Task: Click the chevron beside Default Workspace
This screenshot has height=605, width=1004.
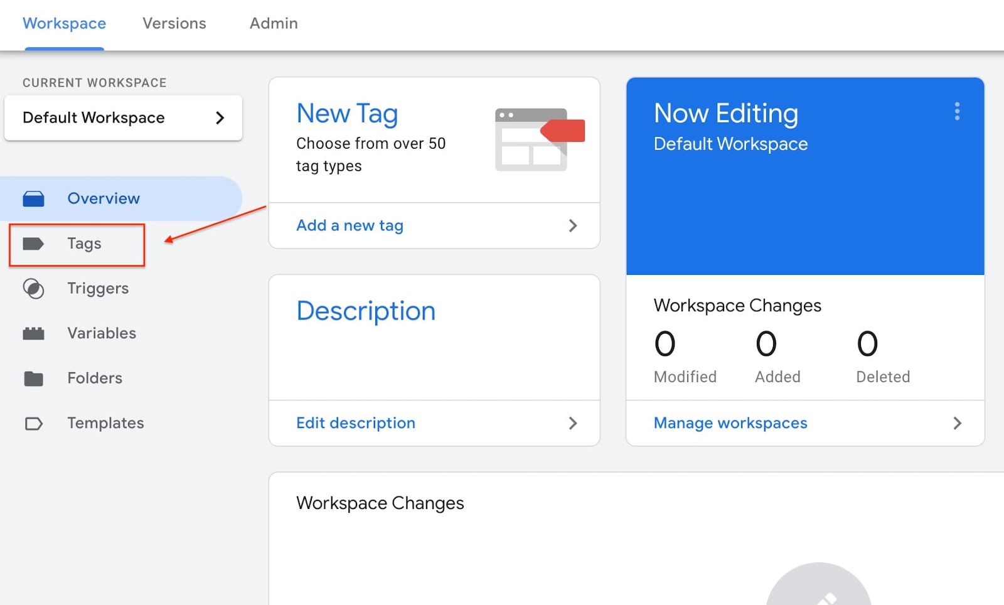Action: pyautogui.click(x=220, y=118)
